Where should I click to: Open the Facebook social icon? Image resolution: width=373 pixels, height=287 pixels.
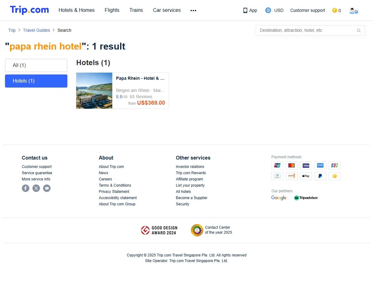[26, 188]
